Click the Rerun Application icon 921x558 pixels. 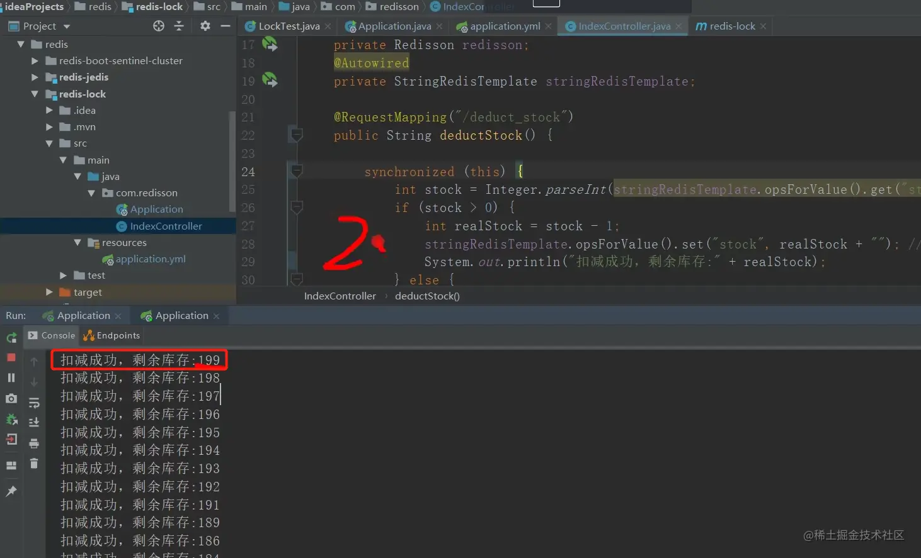point(11,338)
